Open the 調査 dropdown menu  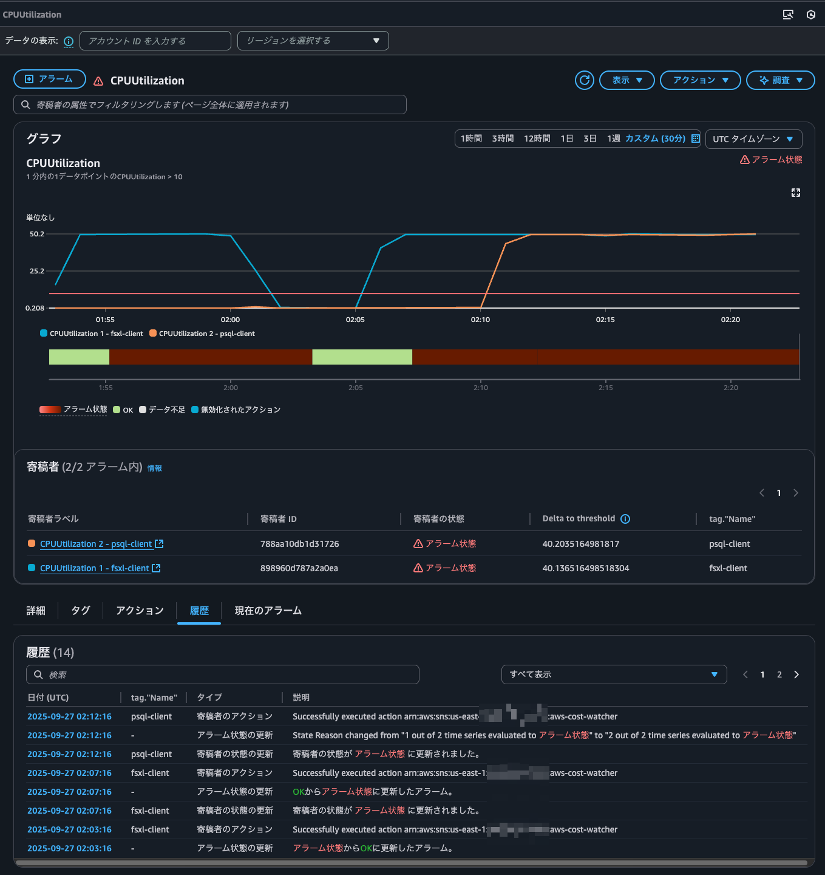(781, 80)
